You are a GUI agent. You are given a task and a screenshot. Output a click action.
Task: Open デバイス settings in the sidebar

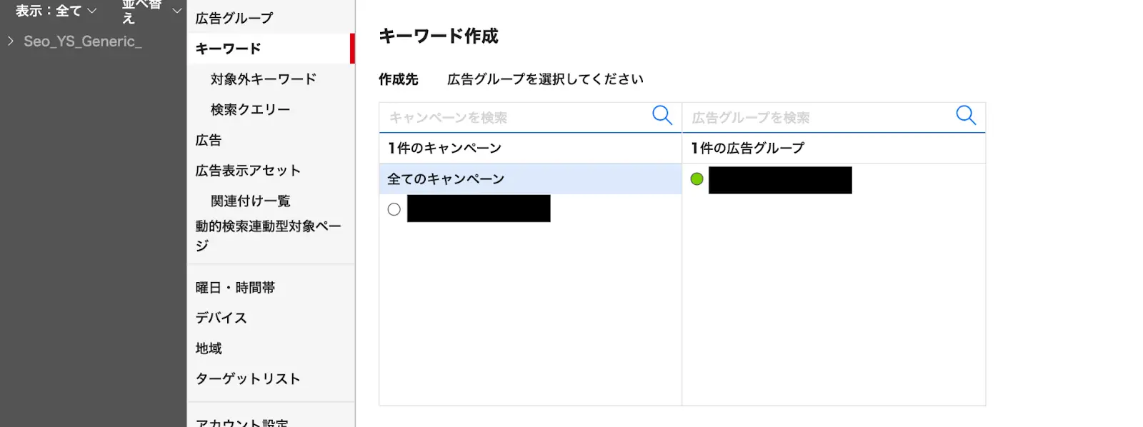click(x=222, y=318)
